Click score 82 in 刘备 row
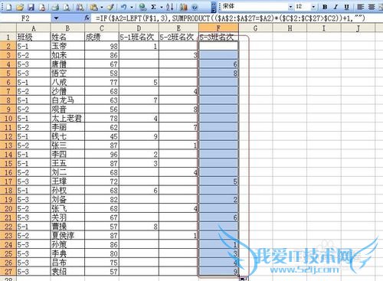The width and height of the screenshot is (383, 281). point(102,200)
